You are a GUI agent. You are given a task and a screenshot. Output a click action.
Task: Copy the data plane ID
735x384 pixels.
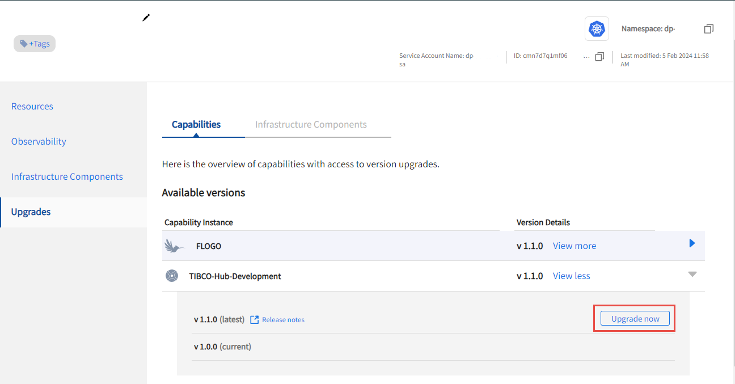point(599,56)
